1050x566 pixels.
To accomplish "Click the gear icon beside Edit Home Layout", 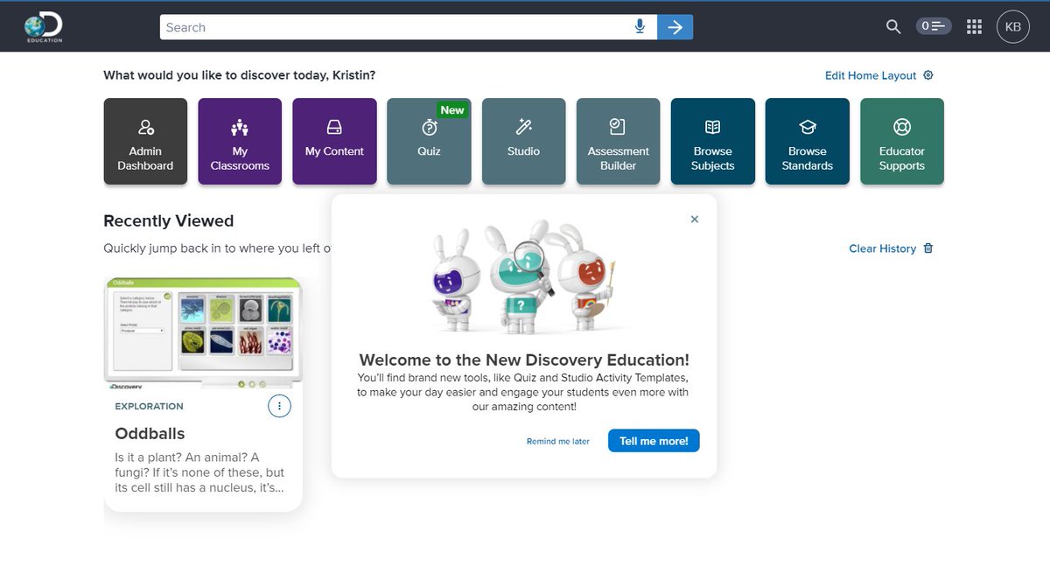I will [x=928, y=75].
